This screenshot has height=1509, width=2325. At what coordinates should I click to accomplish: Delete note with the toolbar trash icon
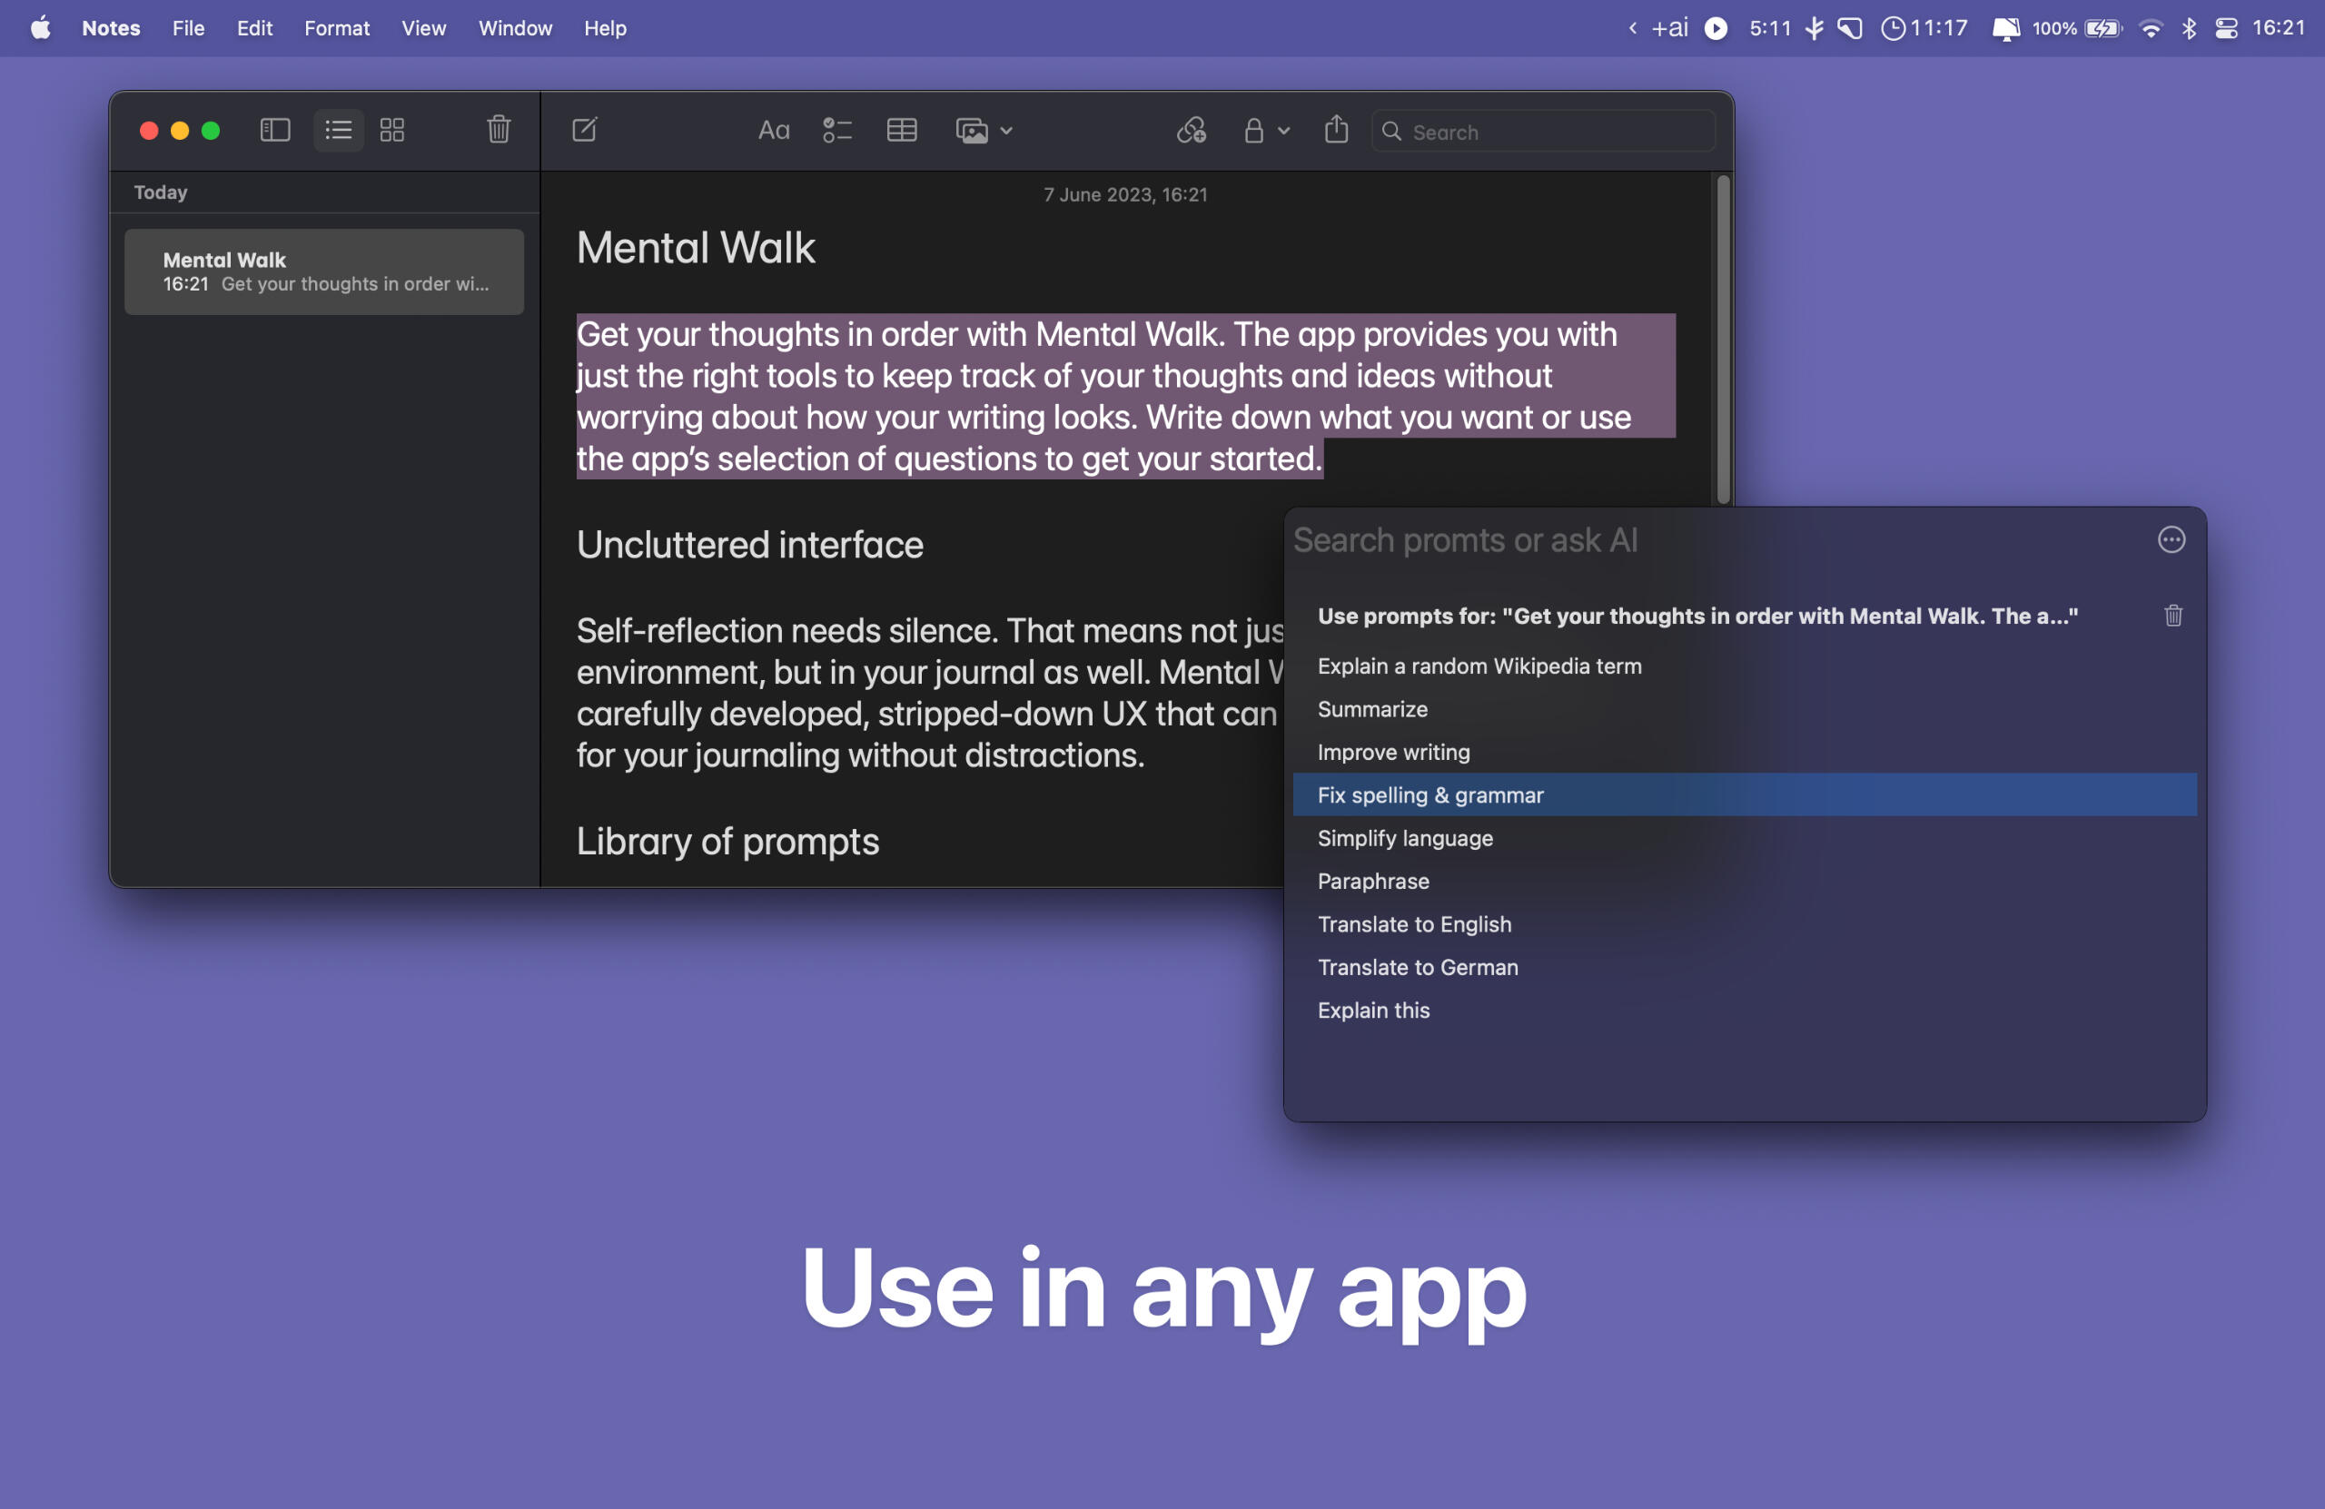pyautogui.click(x=499, y=130)
